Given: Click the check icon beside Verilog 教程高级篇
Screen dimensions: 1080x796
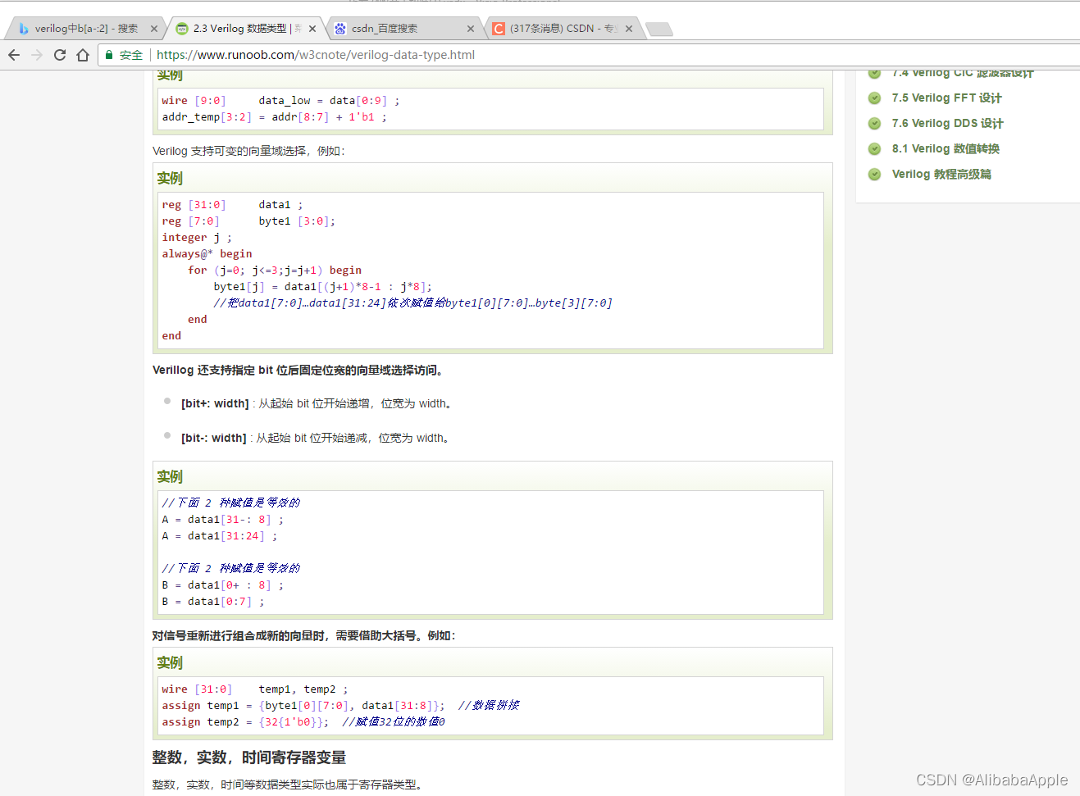Looking at the screenshot, I should (875, 174).
